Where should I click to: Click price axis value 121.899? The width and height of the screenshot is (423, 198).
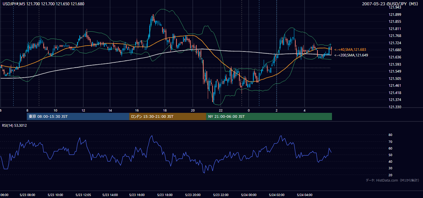click(x=395, y=15)
